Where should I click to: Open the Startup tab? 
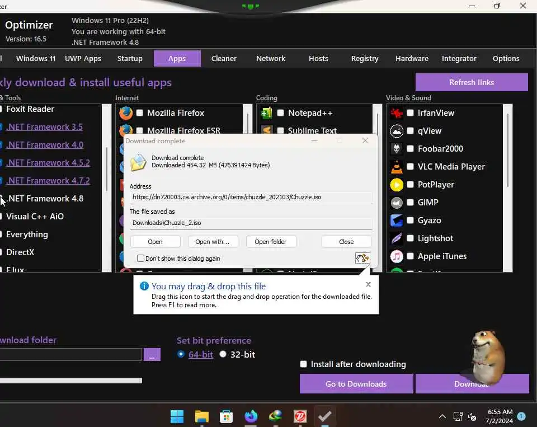130,59
